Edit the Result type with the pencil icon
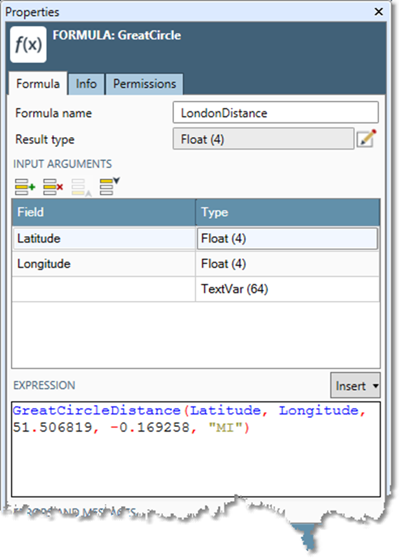Viewport: 399px width, 559px height. click(365, 138)
